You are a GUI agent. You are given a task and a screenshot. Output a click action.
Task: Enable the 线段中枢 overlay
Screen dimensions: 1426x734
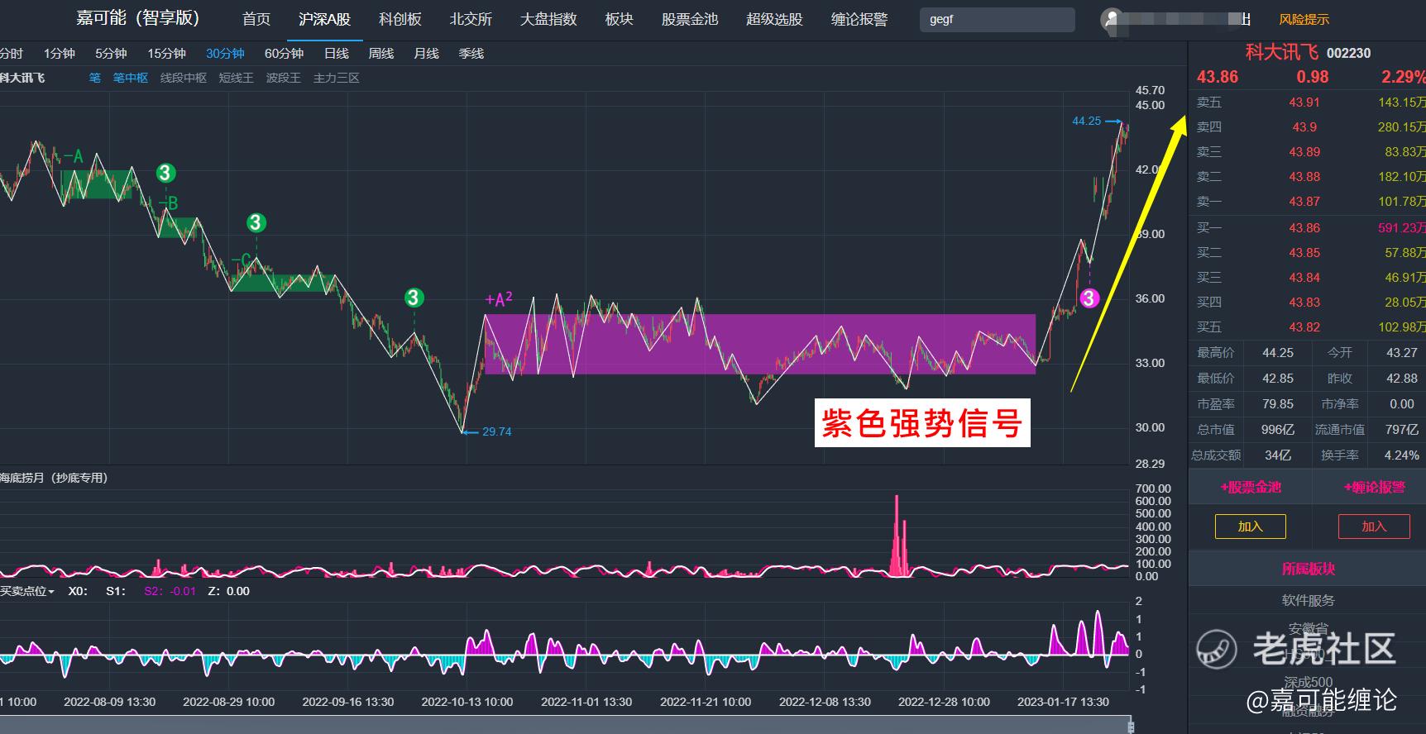click(x=184, y=78)
